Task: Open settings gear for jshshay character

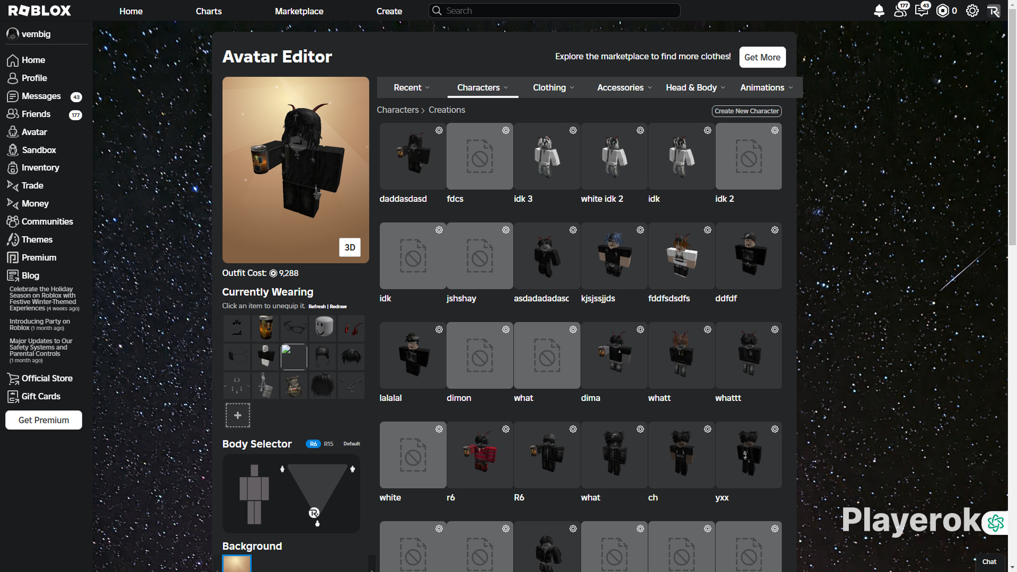Action: (x=506, y=230)
